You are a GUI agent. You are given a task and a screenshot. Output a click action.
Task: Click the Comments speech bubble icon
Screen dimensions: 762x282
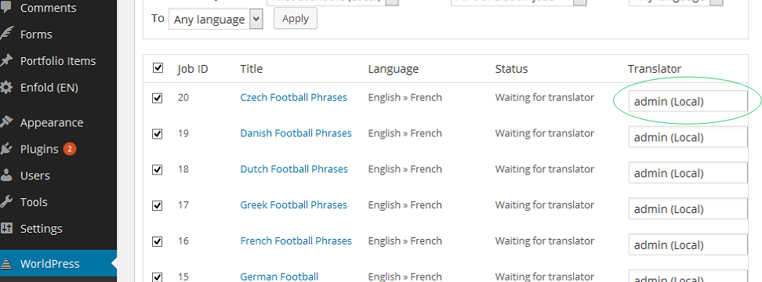click(x=5, y=8)
